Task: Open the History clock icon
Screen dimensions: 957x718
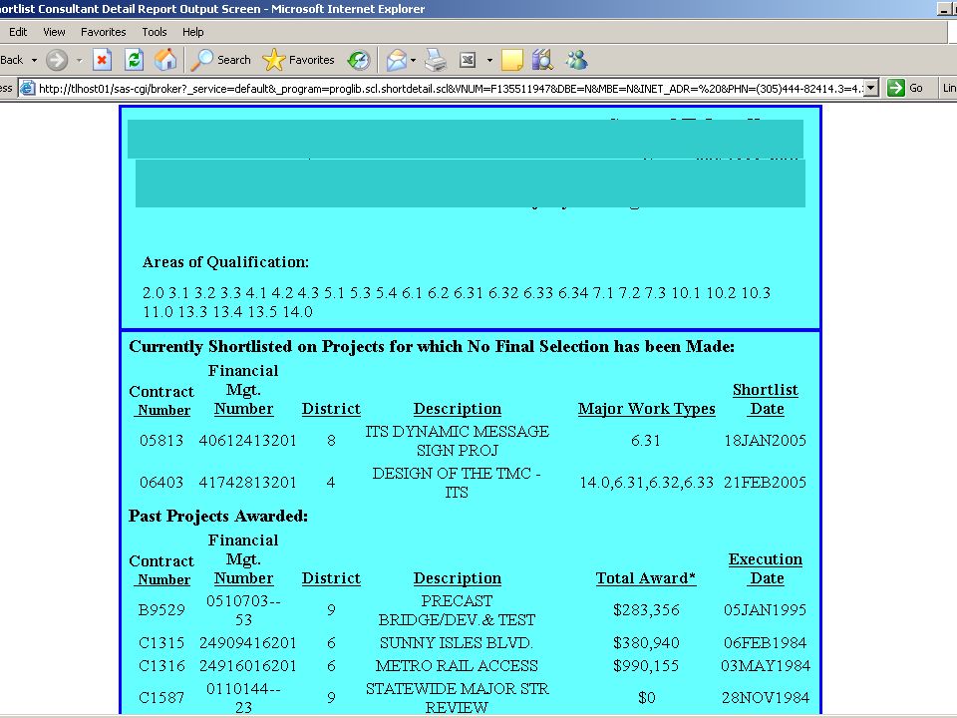Action: [358, 60]
